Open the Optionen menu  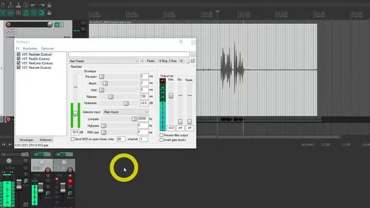47,49
